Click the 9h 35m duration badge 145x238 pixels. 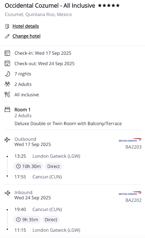pyautogui.click(x=27, y=220)
